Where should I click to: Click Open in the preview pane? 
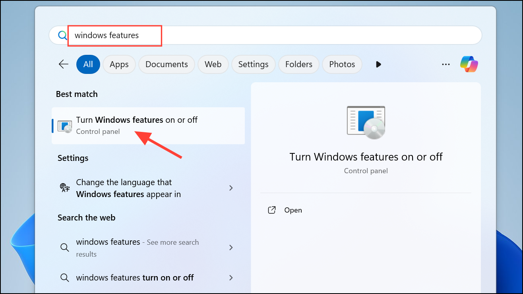point(293,210)
